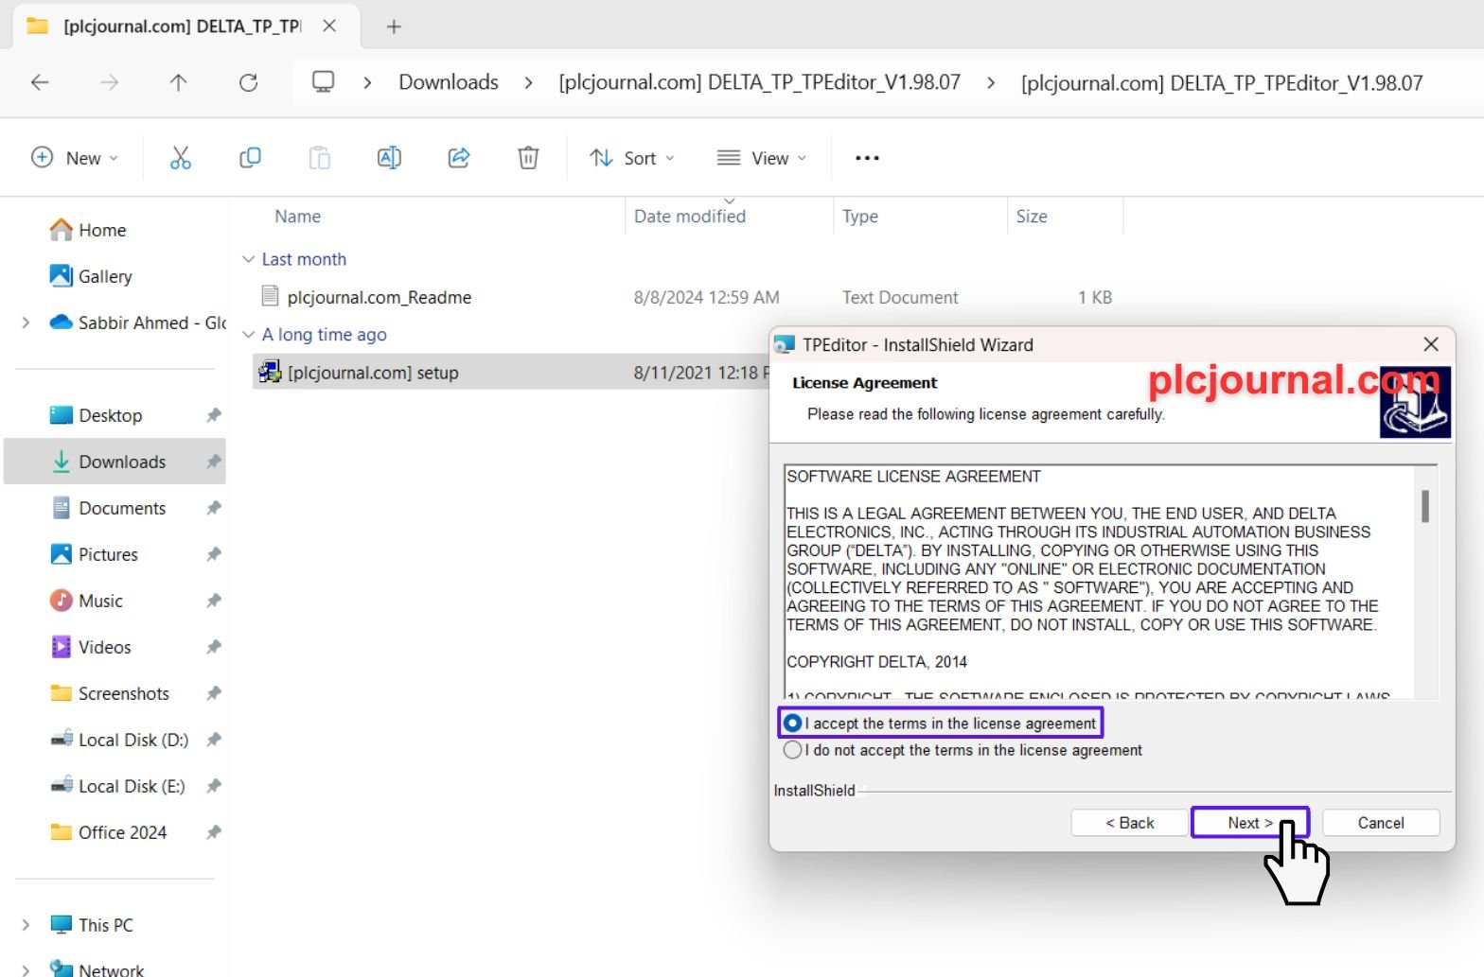
Task: Go up one folder level
Action: pos(178,83)
